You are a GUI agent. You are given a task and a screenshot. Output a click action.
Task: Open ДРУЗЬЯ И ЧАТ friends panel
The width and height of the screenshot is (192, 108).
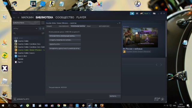[159, 99]
